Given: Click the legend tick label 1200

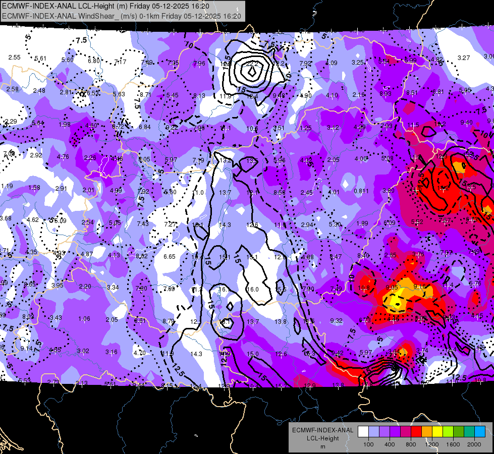Looking at the screenshot, I should (x=432, y=444).
